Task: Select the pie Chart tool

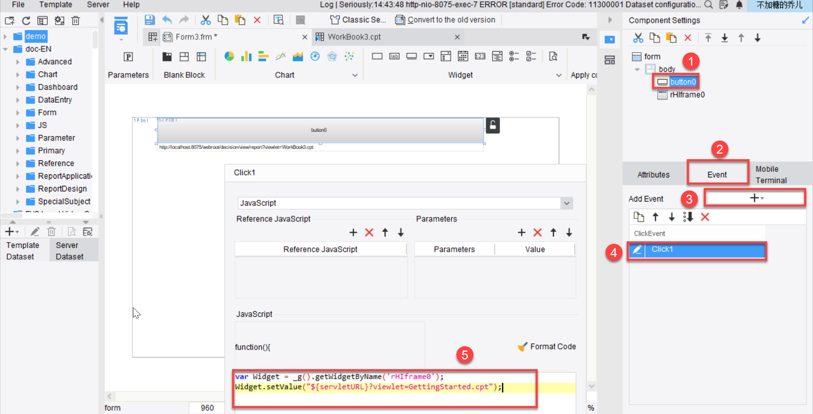Action: click(229, 56)
